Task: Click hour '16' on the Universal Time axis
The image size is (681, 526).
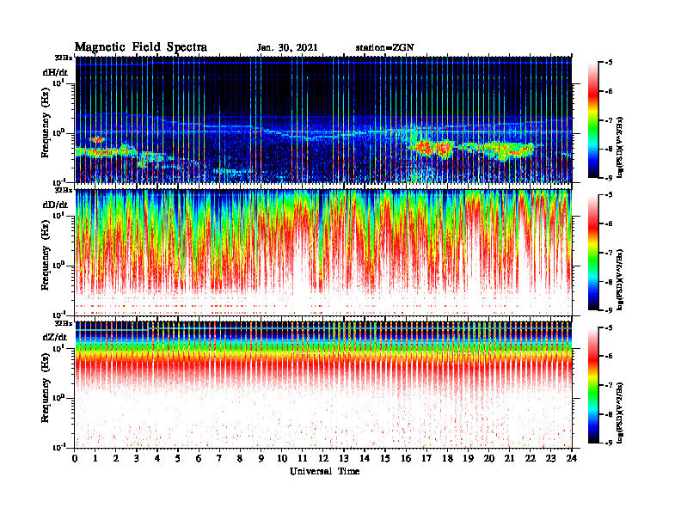Action: tap(406, 458)
